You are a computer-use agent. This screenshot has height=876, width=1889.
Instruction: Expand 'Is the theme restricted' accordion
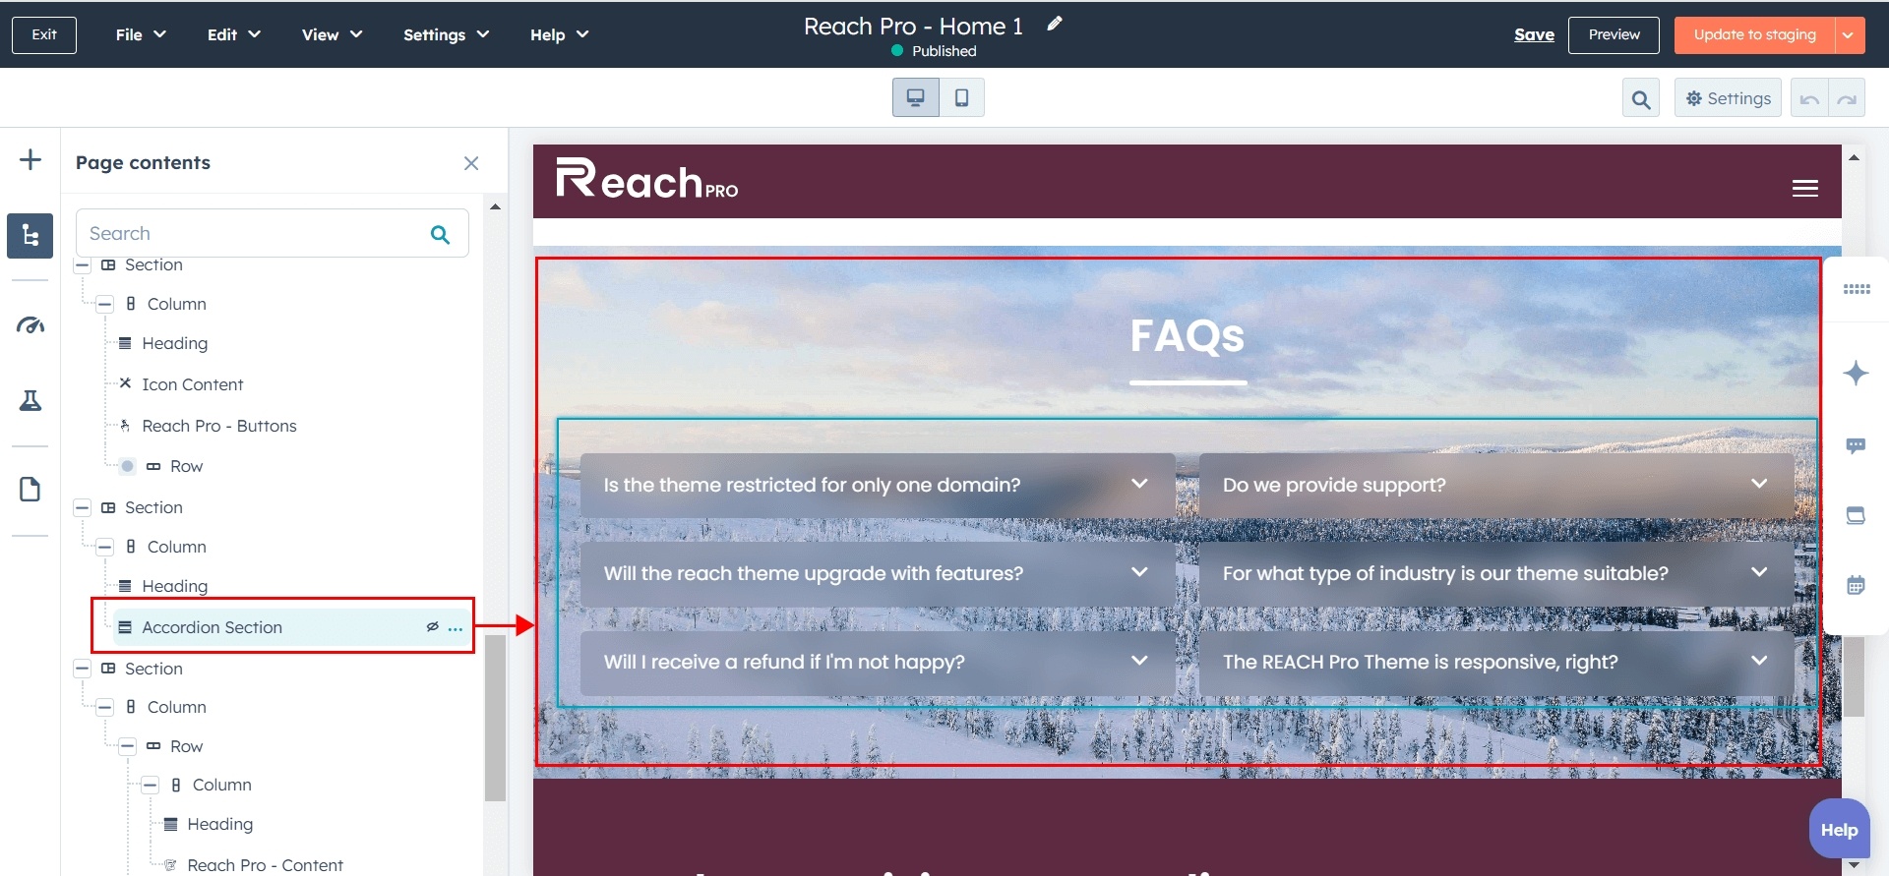(x=878, y=485)
